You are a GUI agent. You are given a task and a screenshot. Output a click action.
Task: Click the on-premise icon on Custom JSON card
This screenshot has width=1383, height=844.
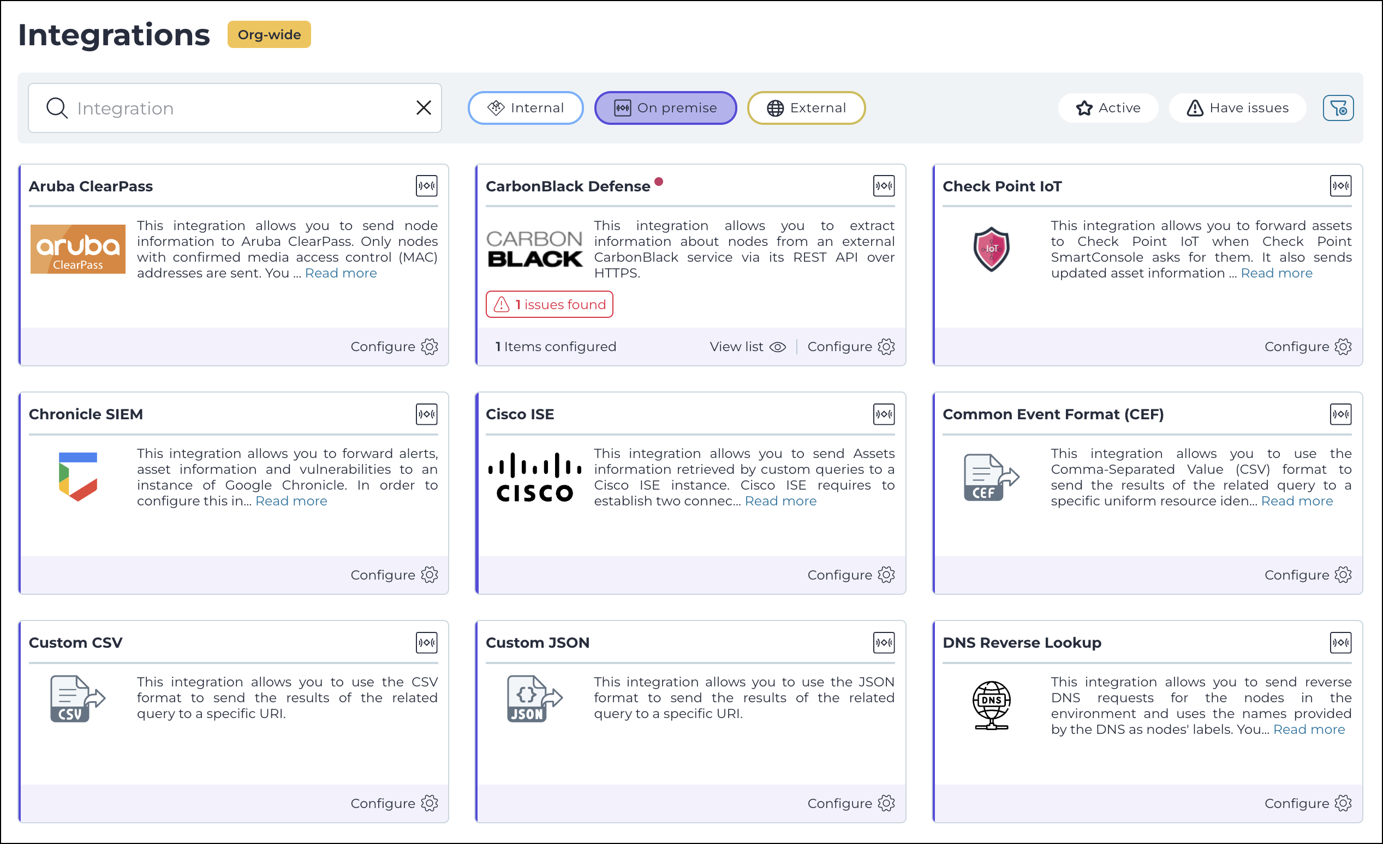click(884, 642)
